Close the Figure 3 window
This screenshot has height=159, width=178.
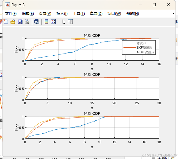click(168, 5)
